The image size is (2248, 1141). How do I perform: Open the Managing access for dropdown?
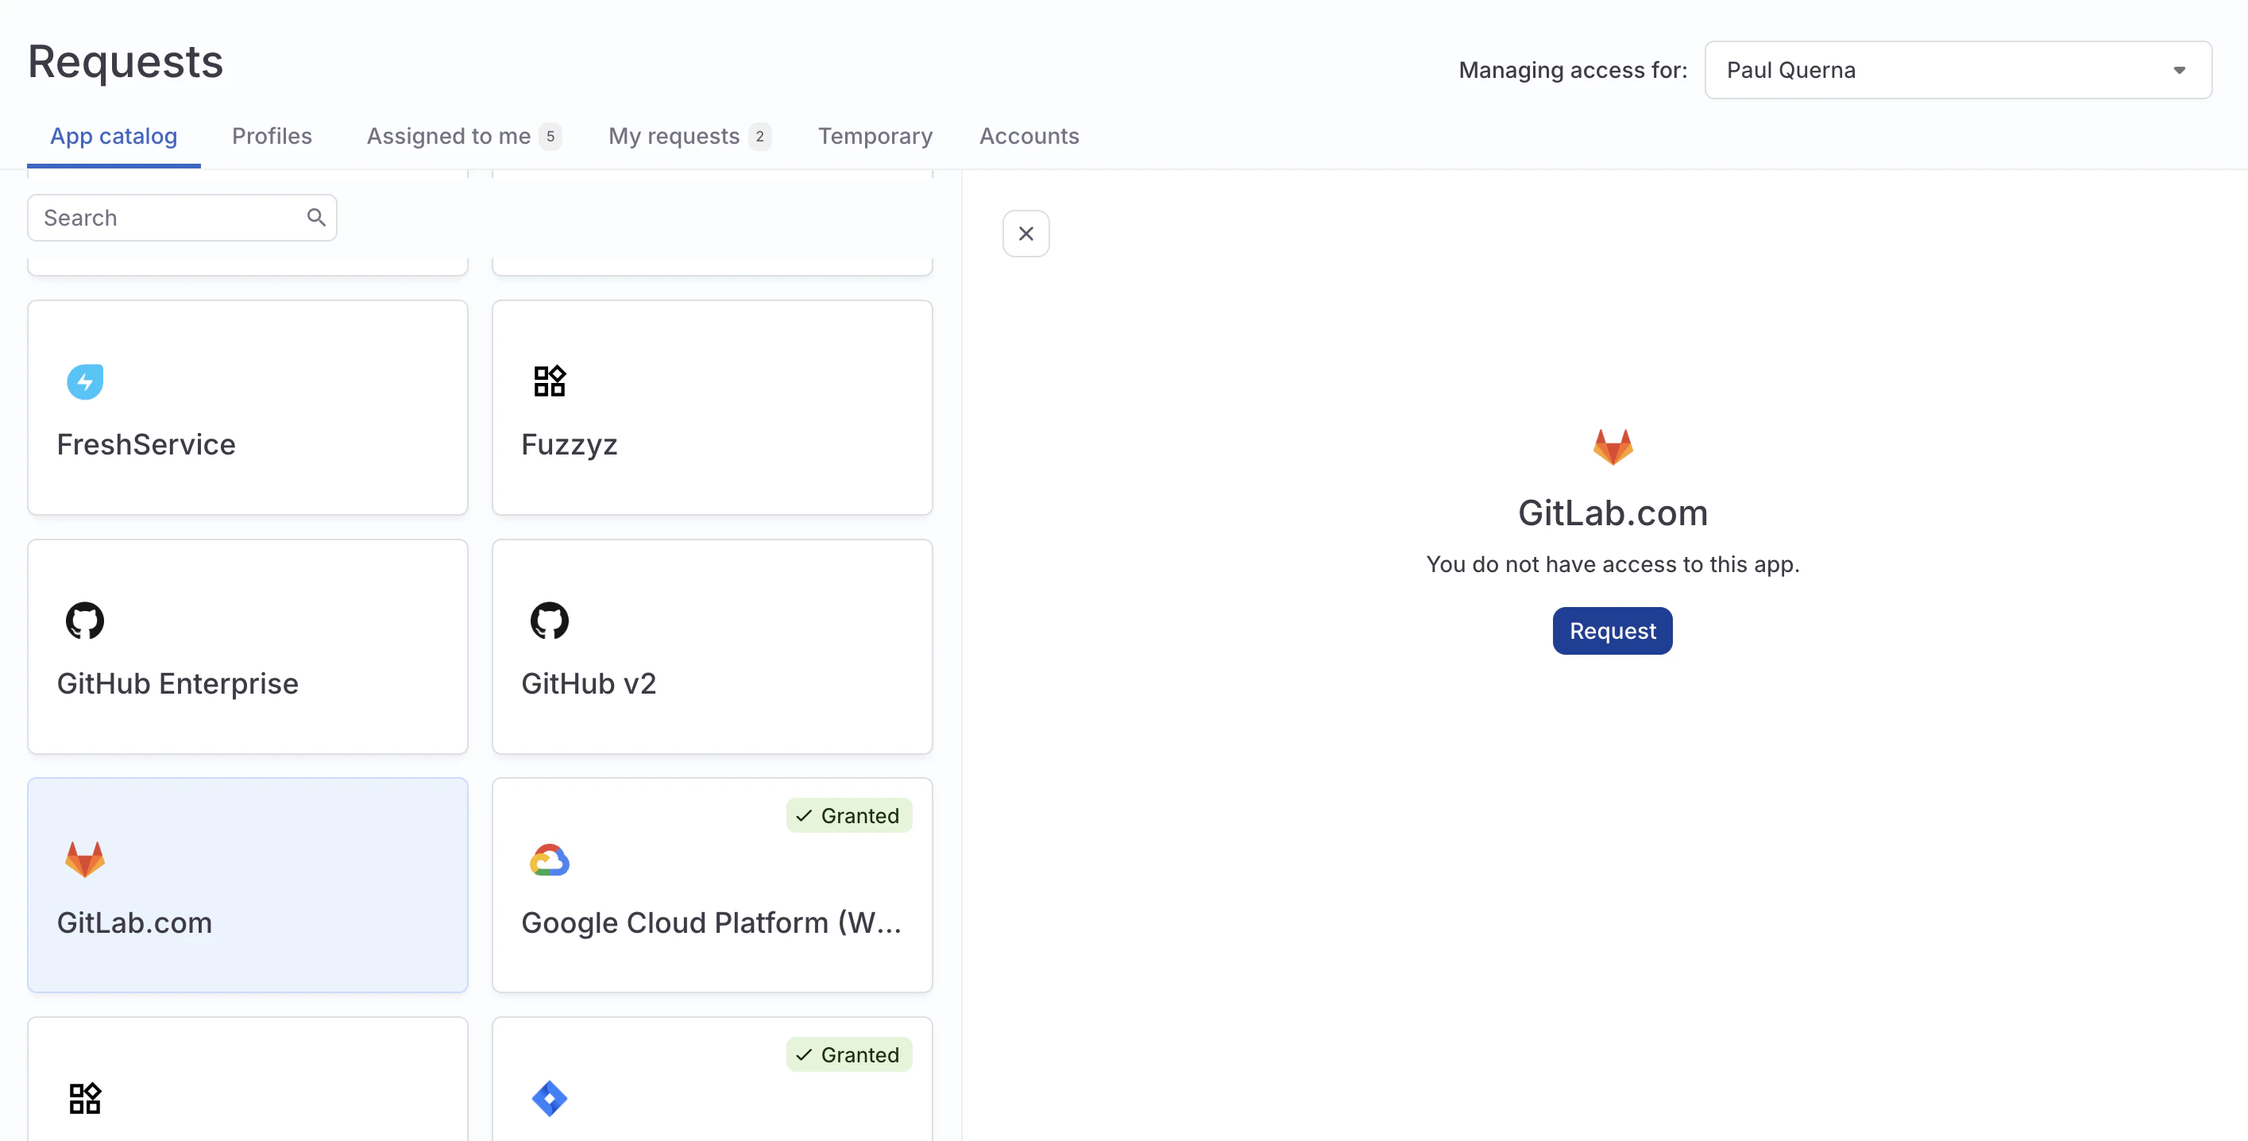pos(1956,70)
